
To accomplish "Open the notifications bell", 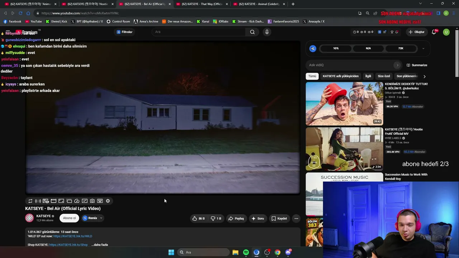I will 434,32.
